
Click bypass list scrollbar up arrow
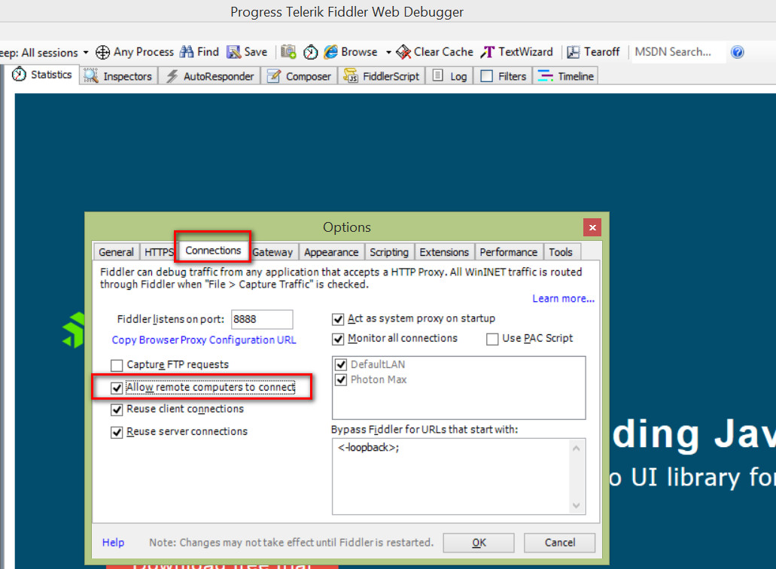click(576, 449)
